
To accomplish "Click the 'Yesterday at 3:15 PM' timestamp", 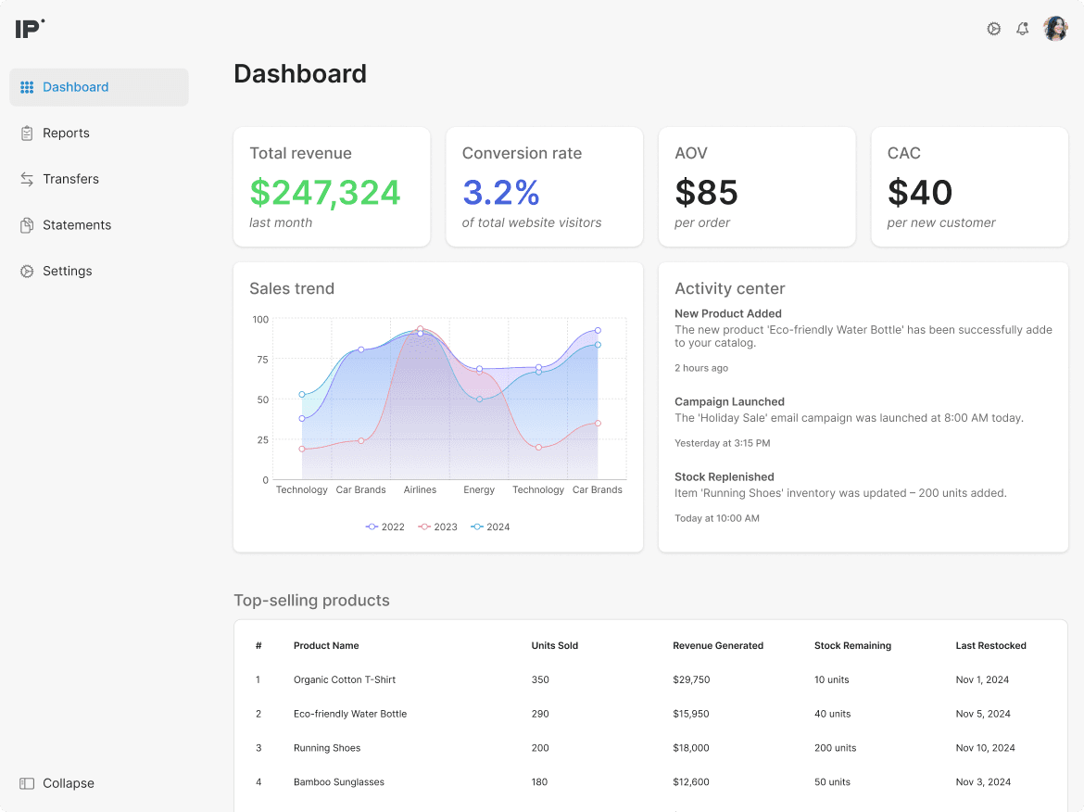I will click(723, 443).
